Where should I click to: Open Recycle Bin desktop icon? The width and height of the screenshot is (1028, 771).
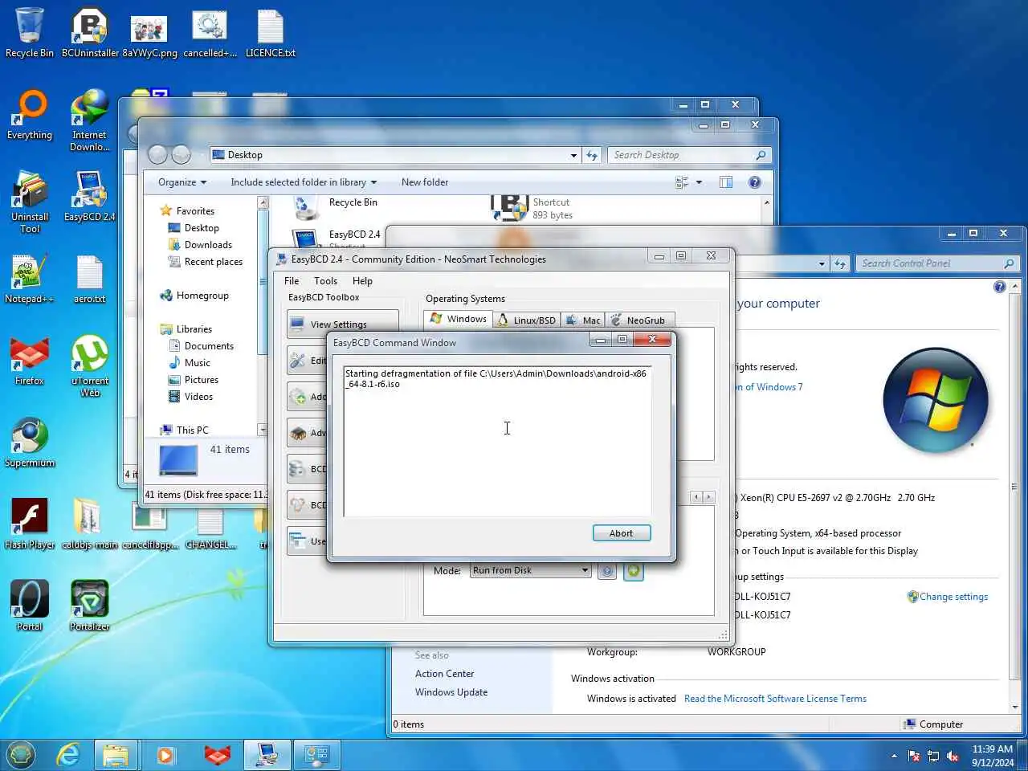(x=30, y=33)
